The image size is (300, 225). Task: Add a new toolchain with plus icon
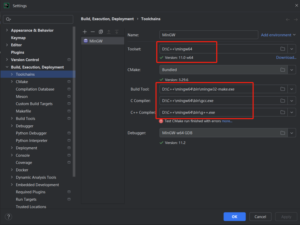pyautogui.click(x=85, y=32)
